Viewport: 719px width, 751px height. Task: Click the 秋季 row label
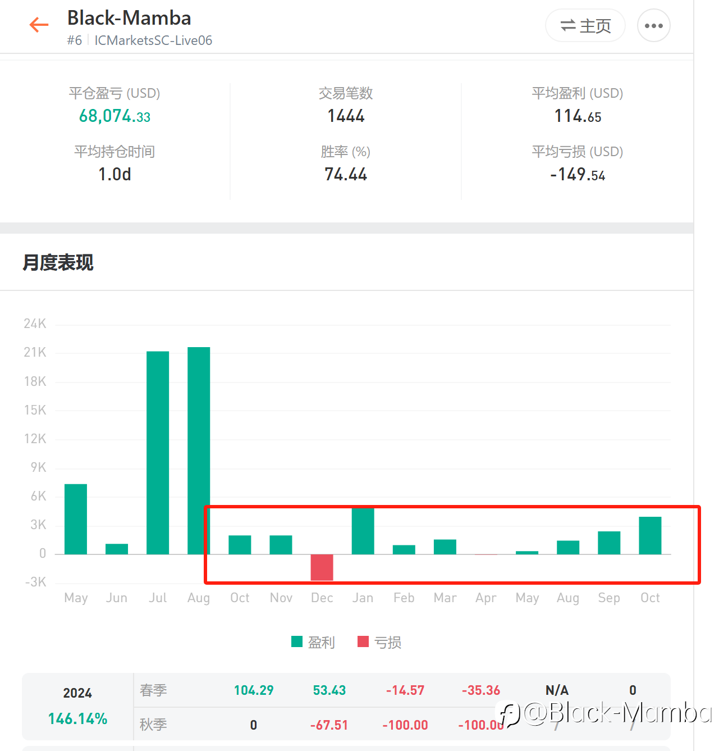click(153, 725)
